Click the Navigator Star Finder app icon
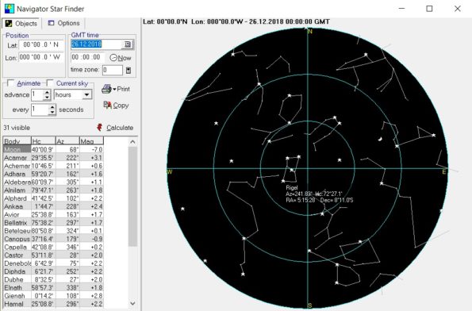This screenshot has width=472, height=311. 9,9
